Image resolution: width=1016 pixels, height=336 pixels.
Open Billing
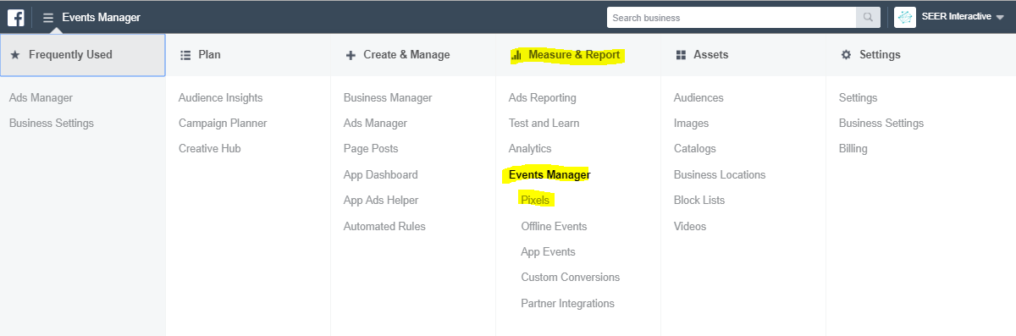tap(853, 148)
